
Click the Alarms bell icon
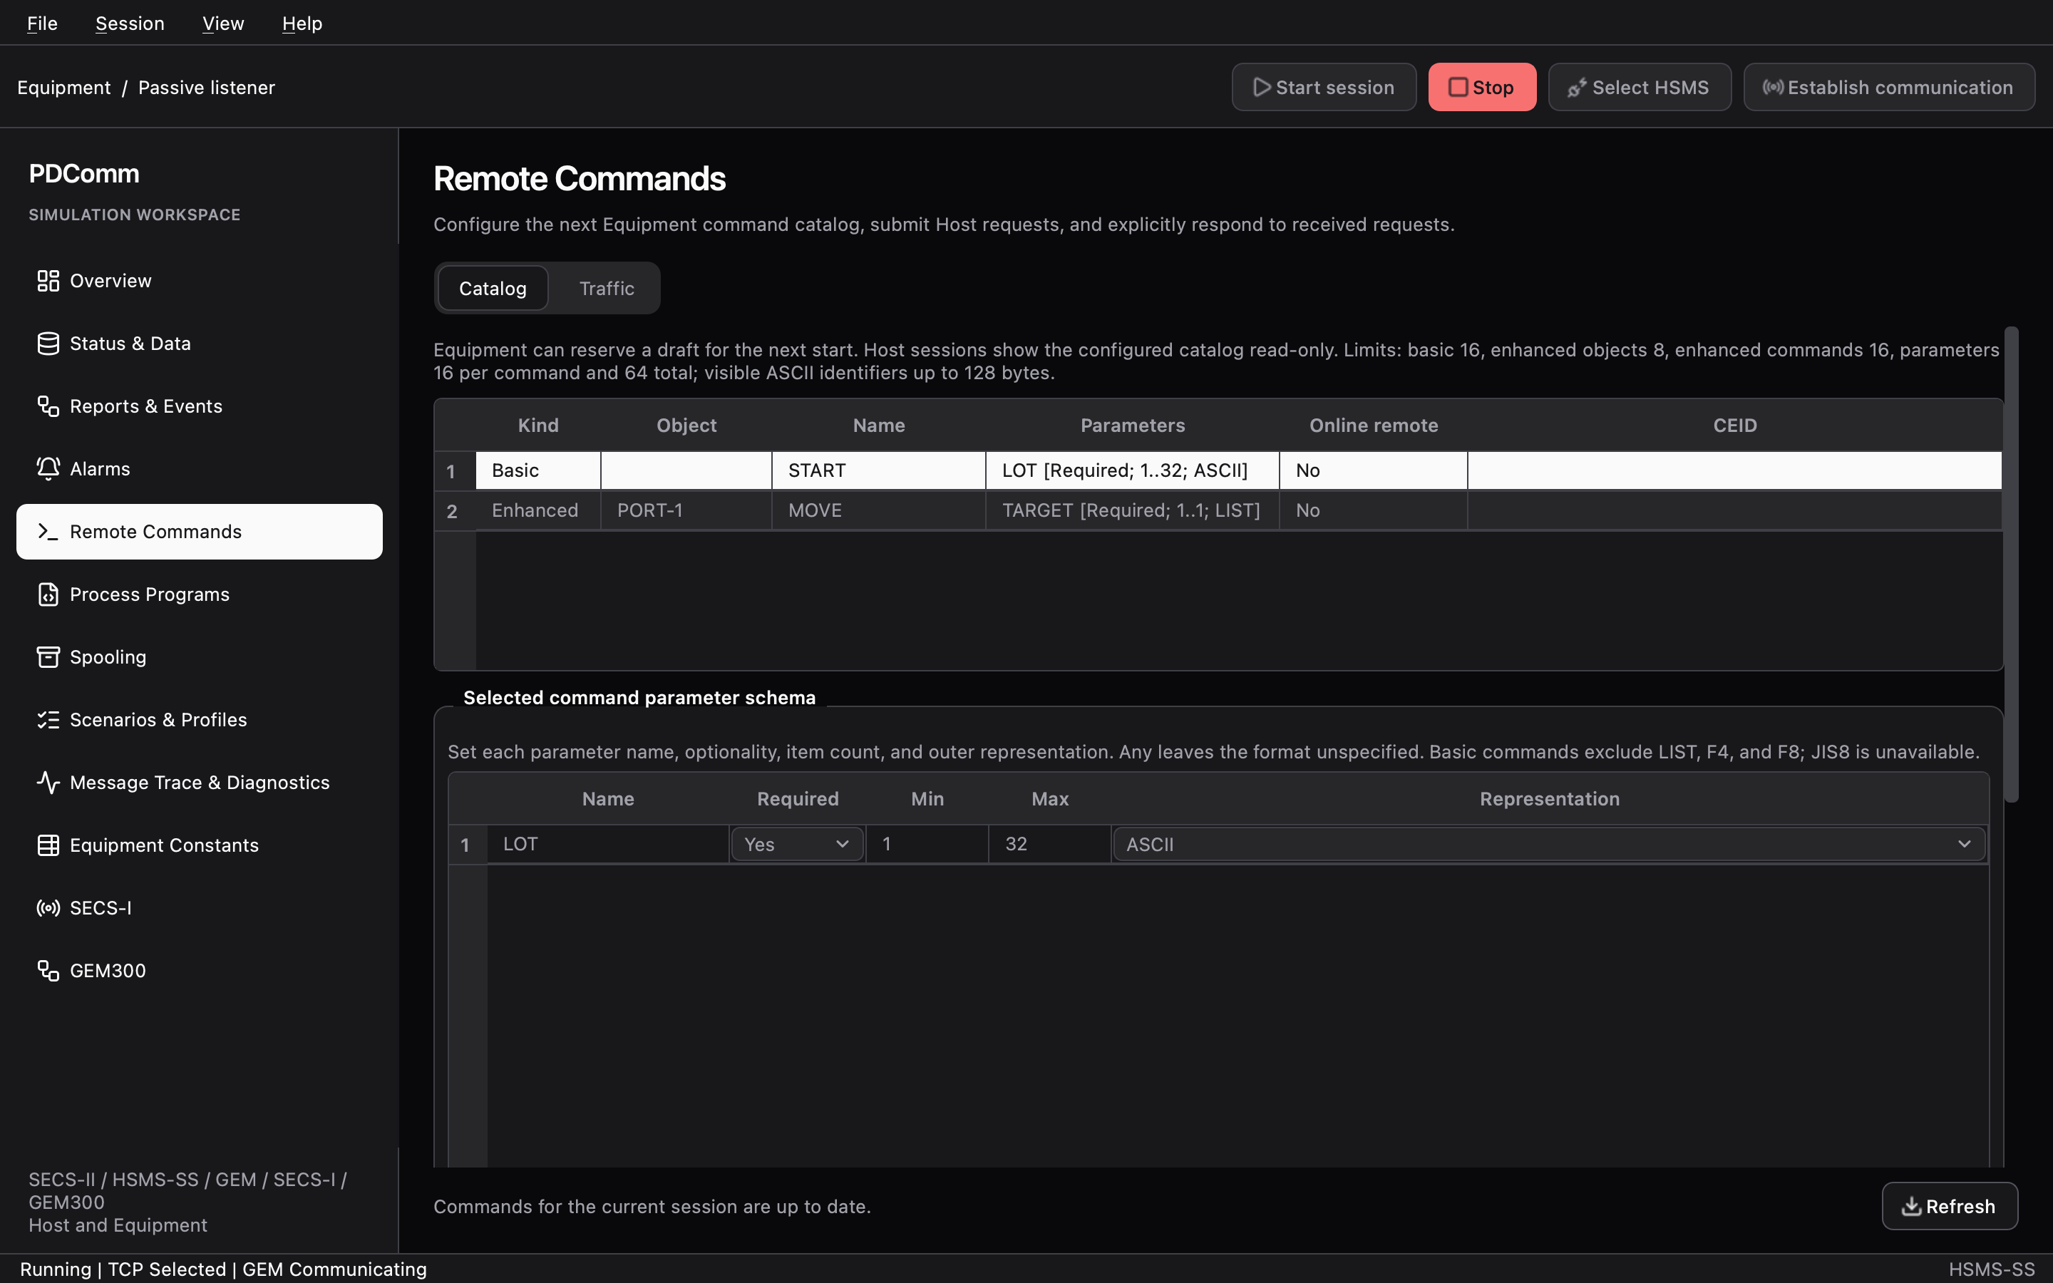point(48,469)
